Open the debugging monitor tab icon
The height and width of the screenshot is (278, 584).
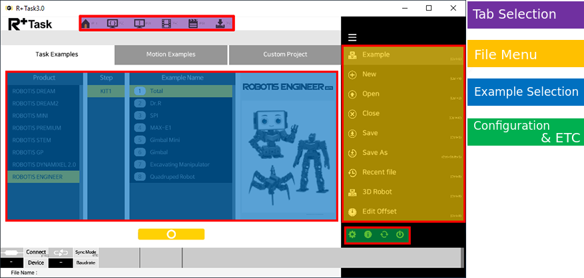139,24
